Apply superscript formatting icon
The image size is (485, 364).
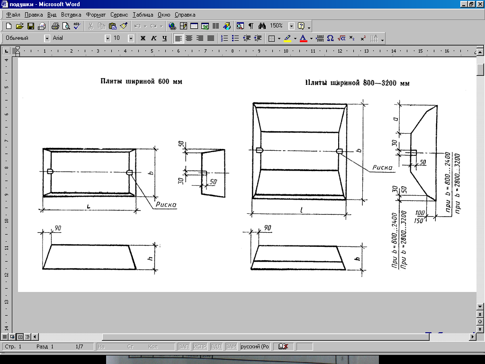363,38
